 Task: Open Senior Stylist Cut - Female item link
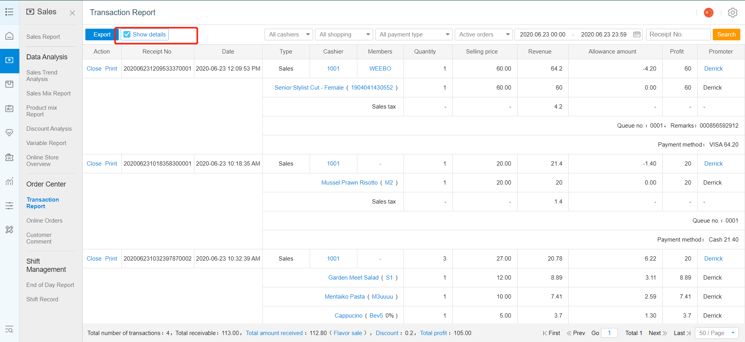[309, 88]
